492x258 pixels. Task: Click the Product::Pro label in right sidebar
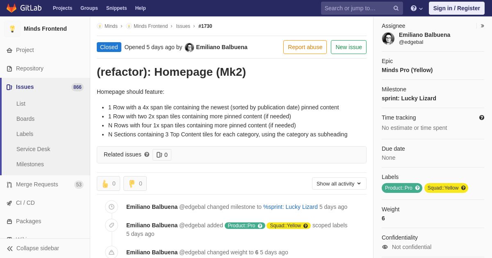402,188
